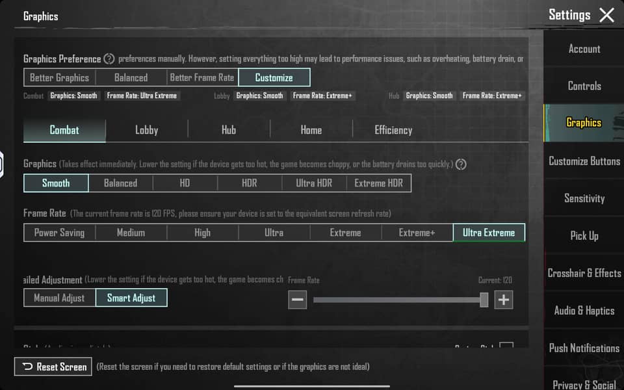
Task: Choose Better Graphics preference
Action: (59, 78)
